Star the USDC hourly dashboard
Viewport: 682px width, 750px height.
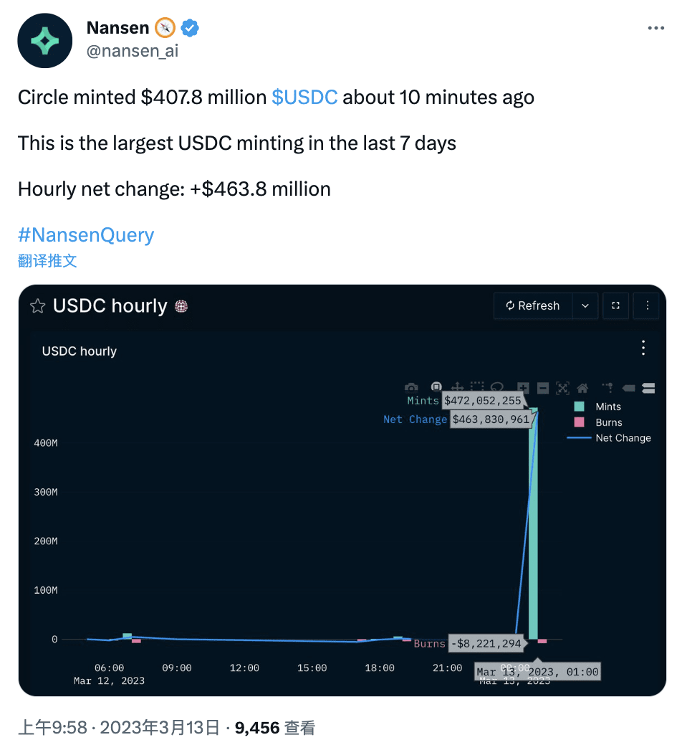(37, 305)
